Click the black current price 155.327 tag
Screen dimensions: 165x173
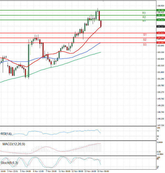point(160,26)
